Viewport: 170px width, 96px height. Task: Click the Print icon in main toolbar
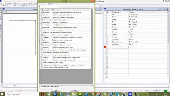tap(15, 6)
